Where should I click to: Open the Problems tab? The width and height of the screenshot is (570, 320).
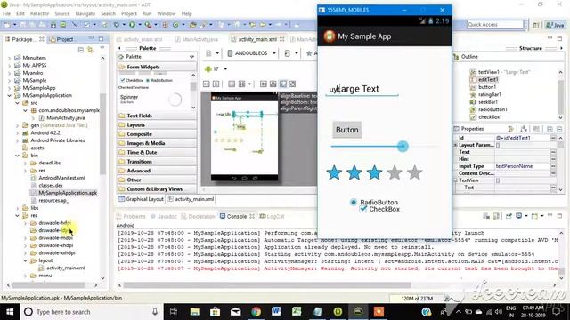pyautogui.click(x=131, y=216)
